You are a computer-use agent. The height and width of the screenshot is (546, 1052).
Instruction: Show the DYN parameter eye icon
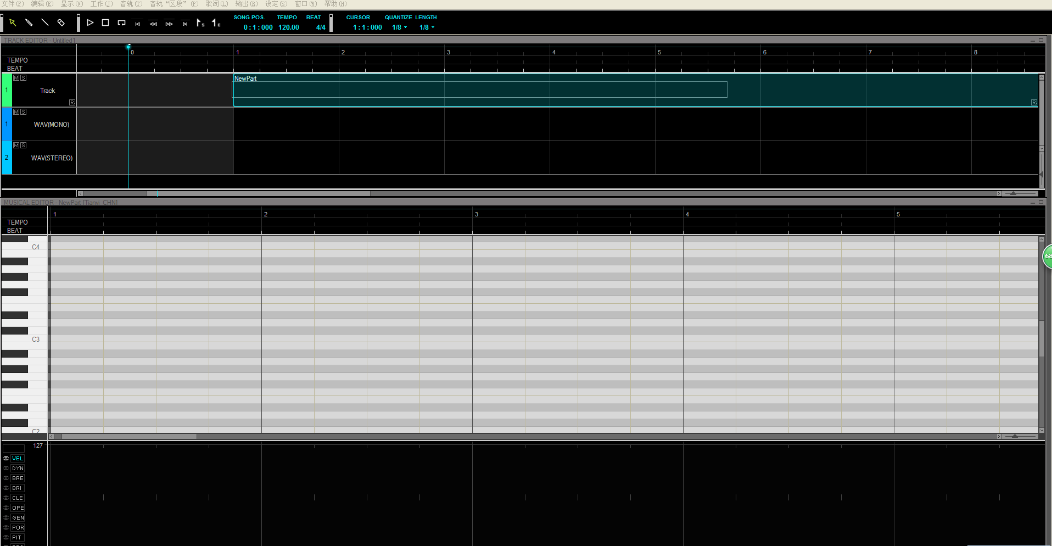pos(6,469)
